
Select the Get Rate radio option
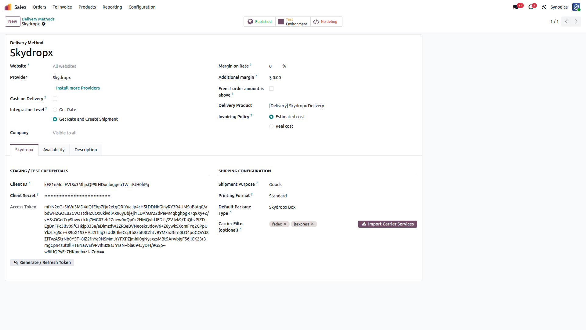[x=55, y=110]
